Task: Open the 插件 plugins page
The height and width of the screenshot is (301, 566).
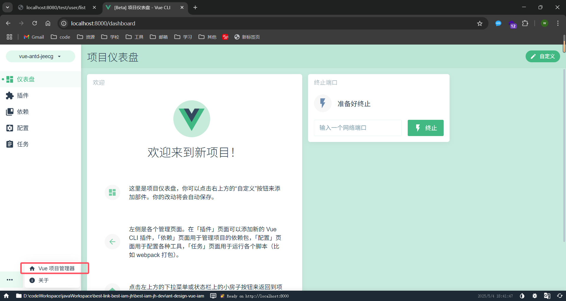Action: (40, 95)
